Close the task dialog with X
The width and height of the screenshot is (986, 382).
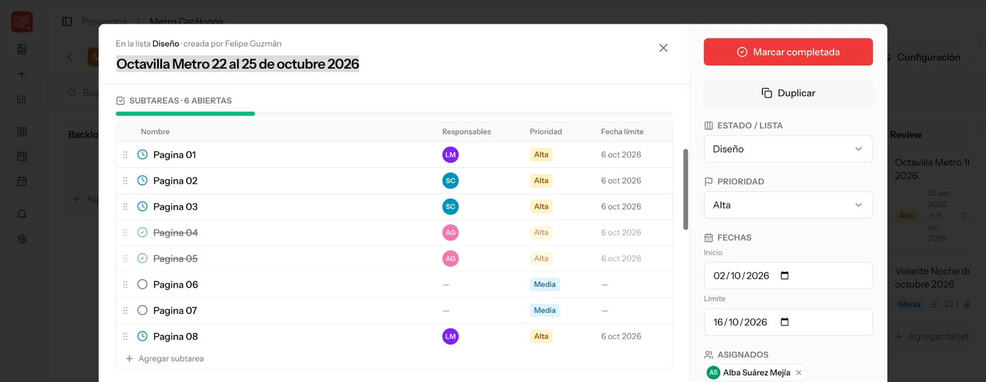pyautogui.click(x=663, y=48)
